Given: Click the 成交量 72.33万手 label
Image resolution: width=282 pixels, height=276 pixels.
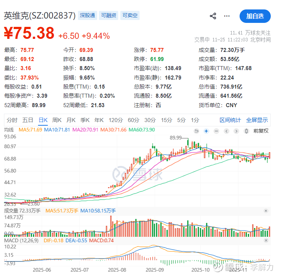Looking at the screenshot, I should point(22,211).
